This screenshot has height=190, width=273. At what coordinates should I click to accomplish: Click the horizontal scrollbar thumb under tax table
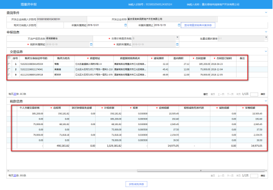click(201, 171)
